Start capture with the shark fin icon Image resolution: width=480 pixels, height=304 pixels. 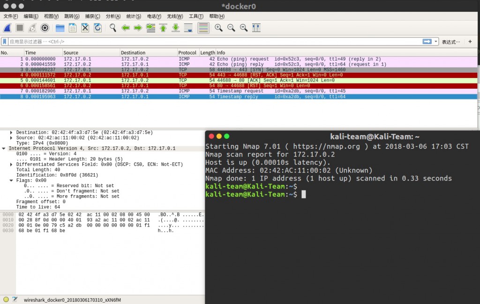click(x=7, y=28)
